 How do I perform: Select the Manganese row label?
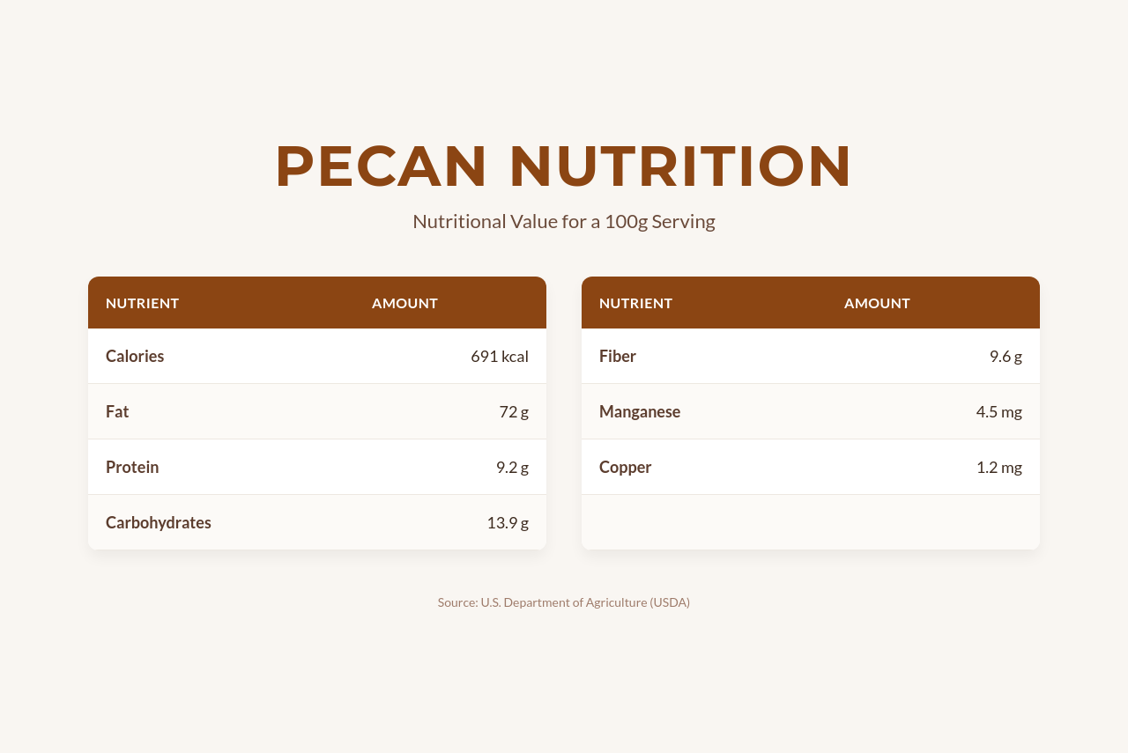640,411
